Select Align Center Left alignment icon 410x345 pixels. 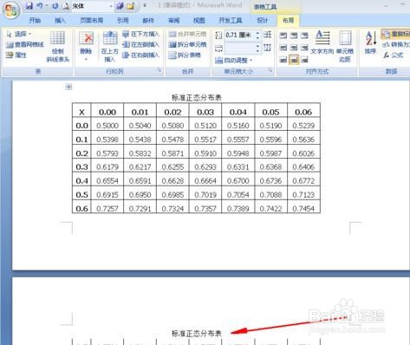[x=283, y=48]
